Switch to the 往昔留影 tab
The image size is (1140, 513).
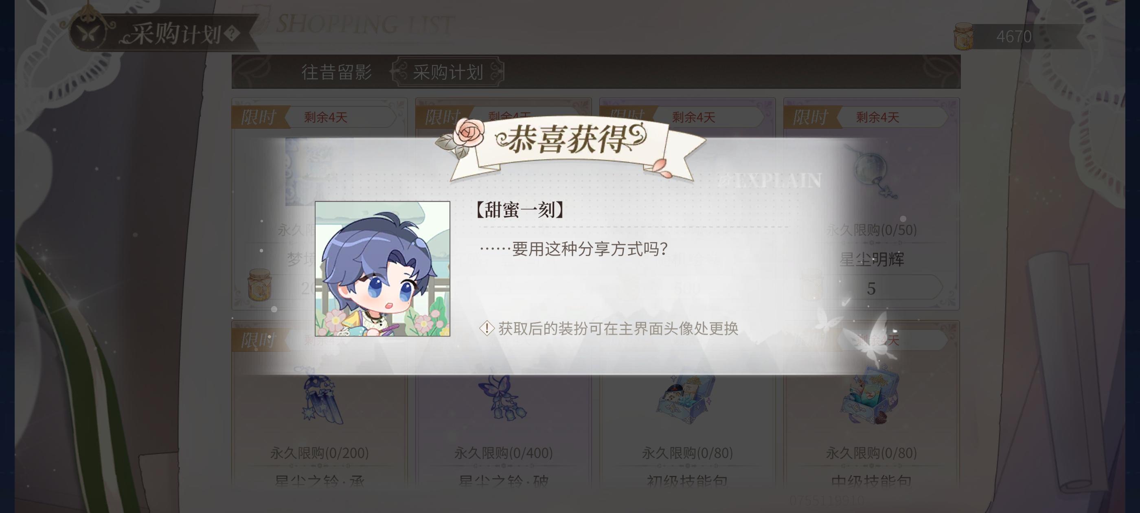click(x=336, y=72)
